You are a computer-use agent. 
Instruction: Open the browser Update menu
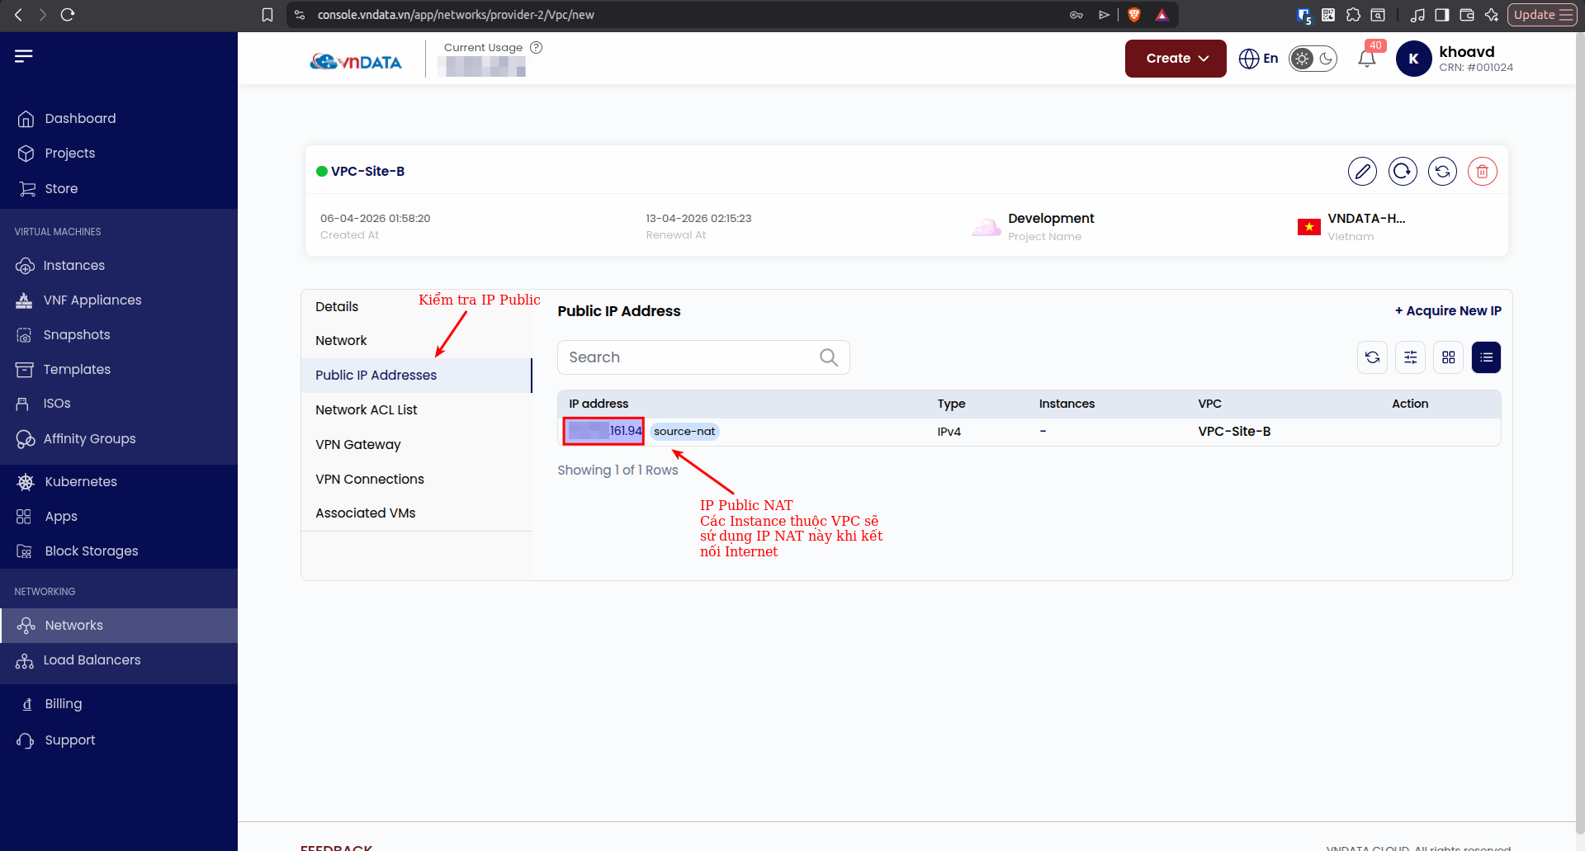tap(1543, 15)
